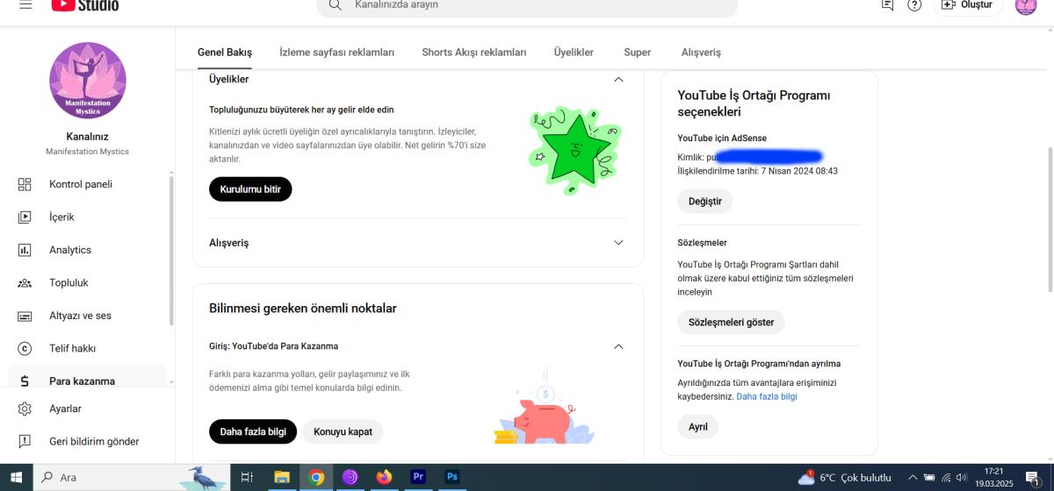
Task: Click the Manifestation Mystics channel picture
Action: [87, 81]
